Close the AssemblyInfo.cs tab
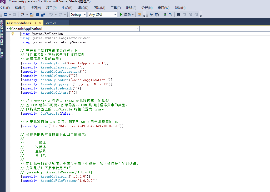Image resolution: width=270 pixels, height=192 pixels. pyautogui.click(x=40, y=23)
